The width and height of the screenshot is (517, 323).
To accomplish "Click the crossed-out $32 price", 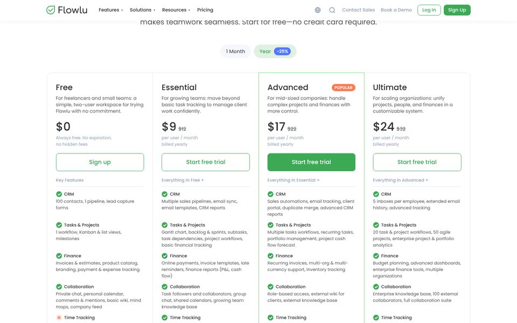I will click(401, 129).
